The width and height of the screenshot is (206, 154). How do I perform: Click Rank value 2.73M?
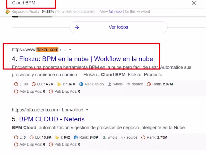coord(162,137)
